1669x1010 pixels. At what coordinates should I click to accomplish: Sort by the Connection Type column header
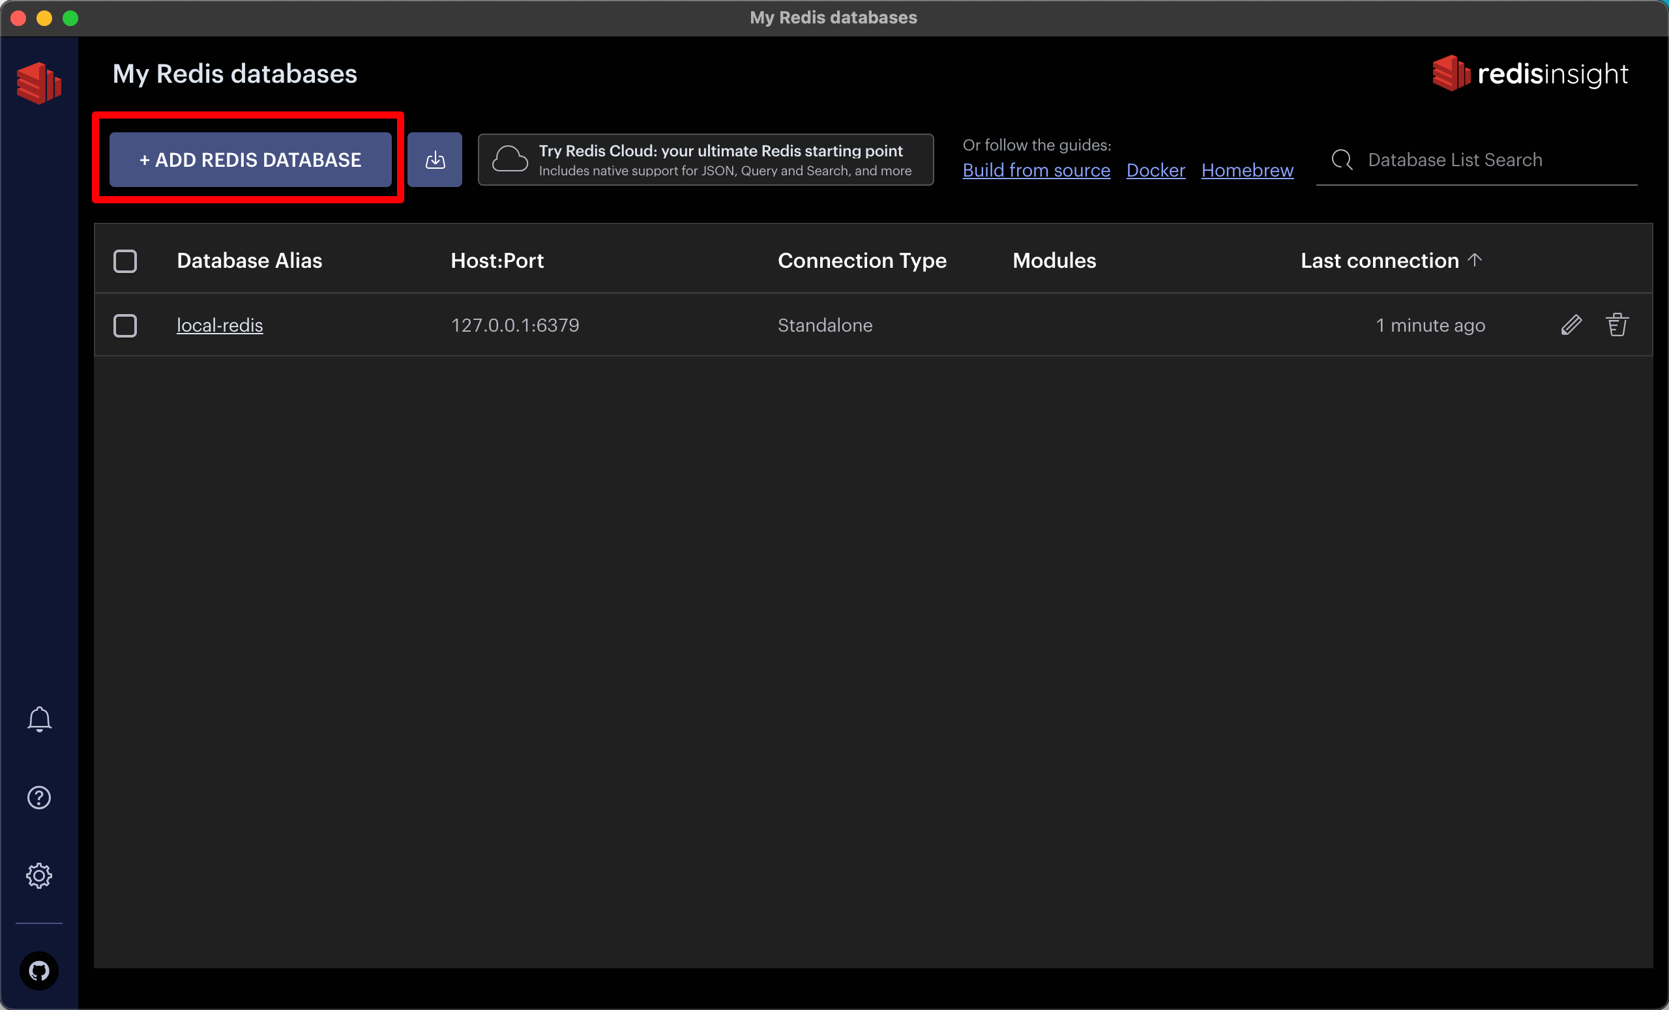click(x=862, y=261)
